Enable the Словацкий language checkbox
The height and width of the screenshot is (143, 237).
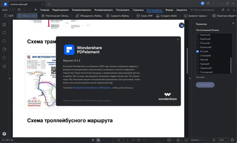click(x=197, y=56)
